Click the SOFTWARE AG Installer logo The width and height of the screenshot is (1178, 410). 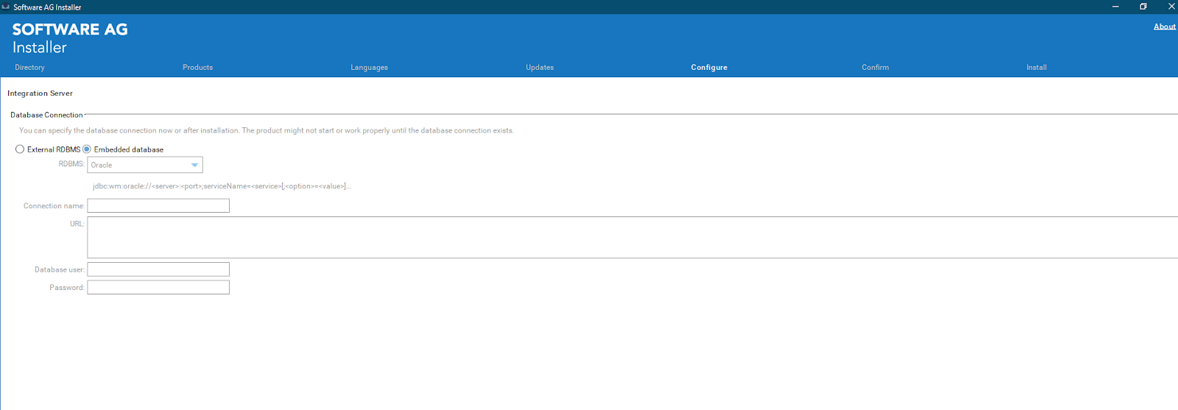(70, 38)
